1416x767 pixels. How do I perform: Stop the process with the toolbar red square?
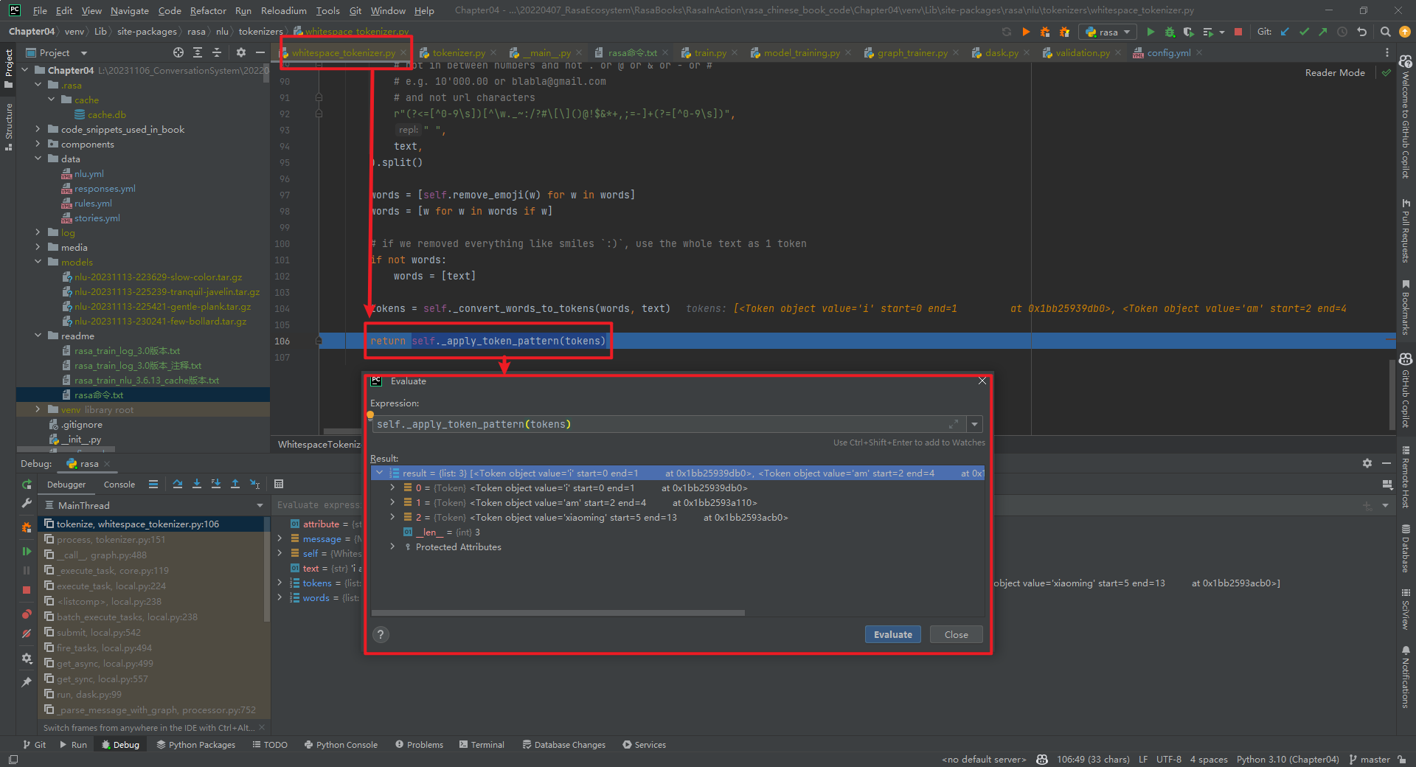1238,32
